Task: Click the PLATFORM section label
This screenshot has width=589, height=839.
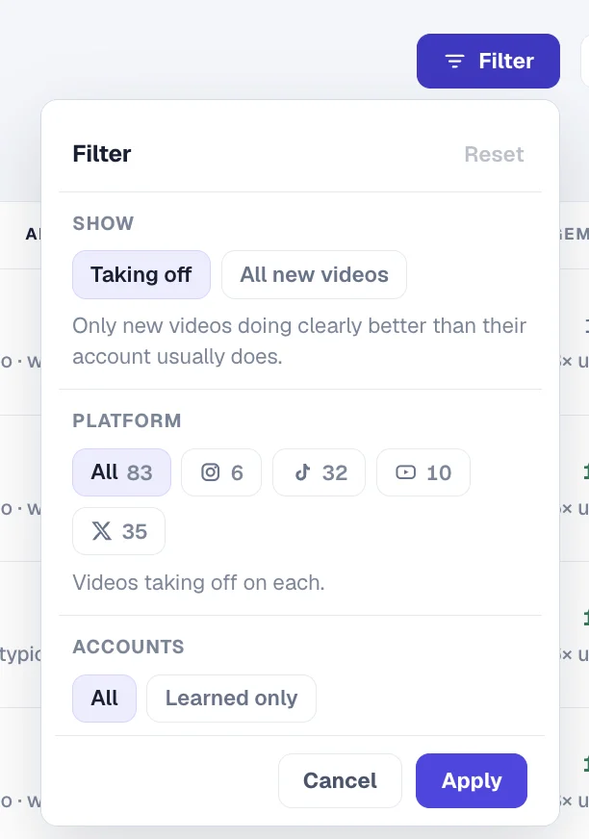Action: coord(127,420)
